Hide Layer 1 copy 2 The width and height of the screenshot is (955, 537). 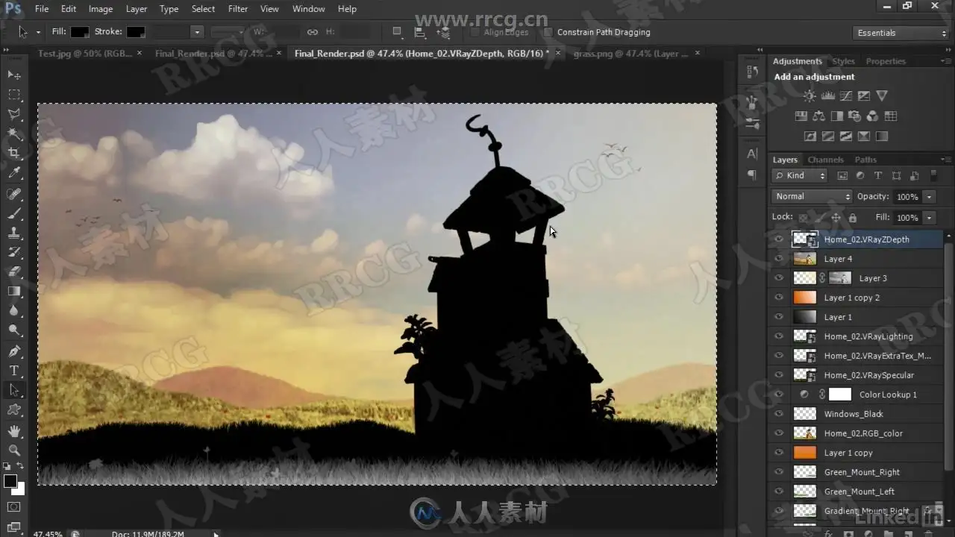(779, 298)
